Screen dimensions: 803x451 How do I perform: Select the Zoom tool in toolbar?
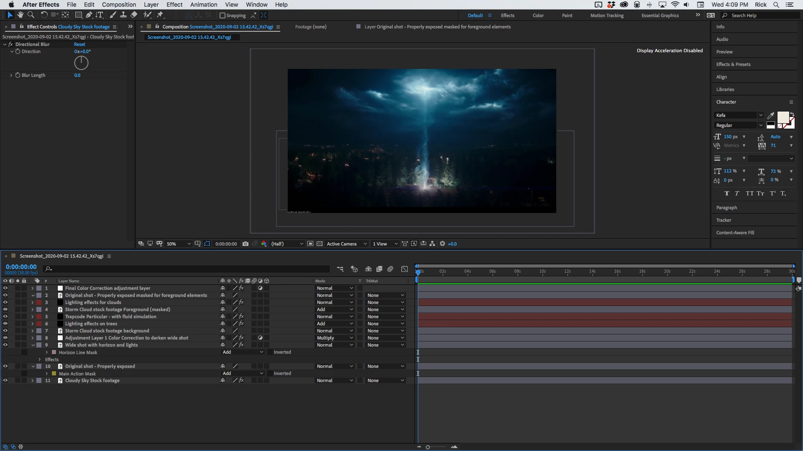pyautogui.click(x=31, y=15)
